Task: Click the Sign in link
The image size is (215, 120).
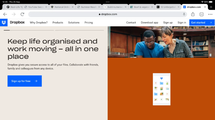Action: click(182, 23)
